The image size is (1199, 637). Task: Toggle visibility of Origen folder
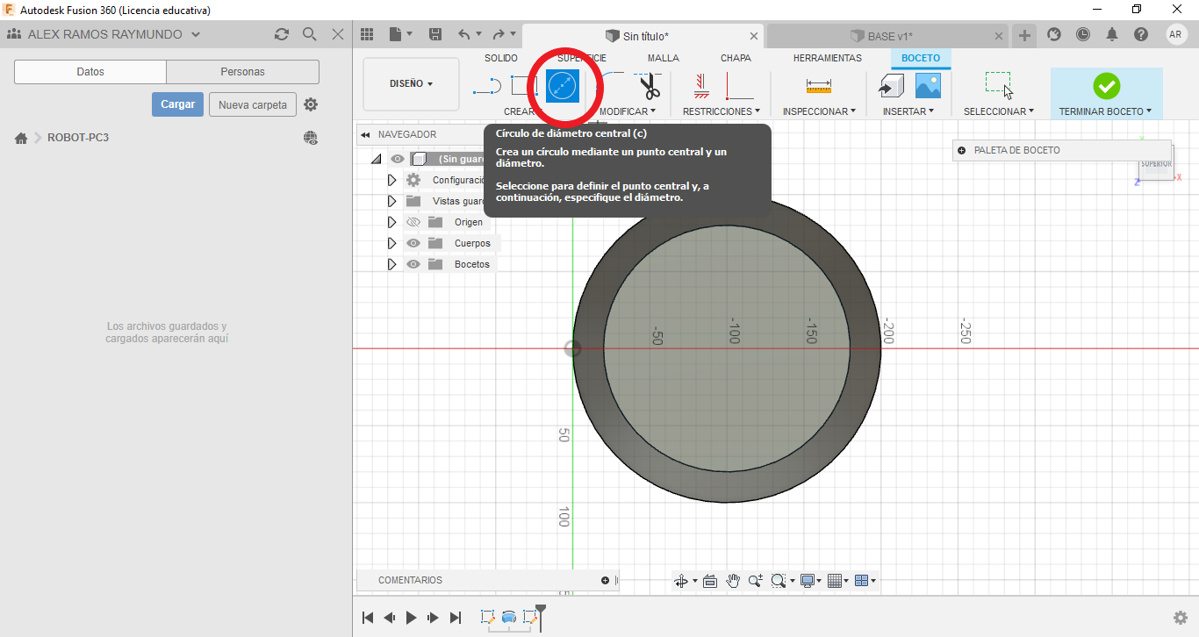coord(413,222)
